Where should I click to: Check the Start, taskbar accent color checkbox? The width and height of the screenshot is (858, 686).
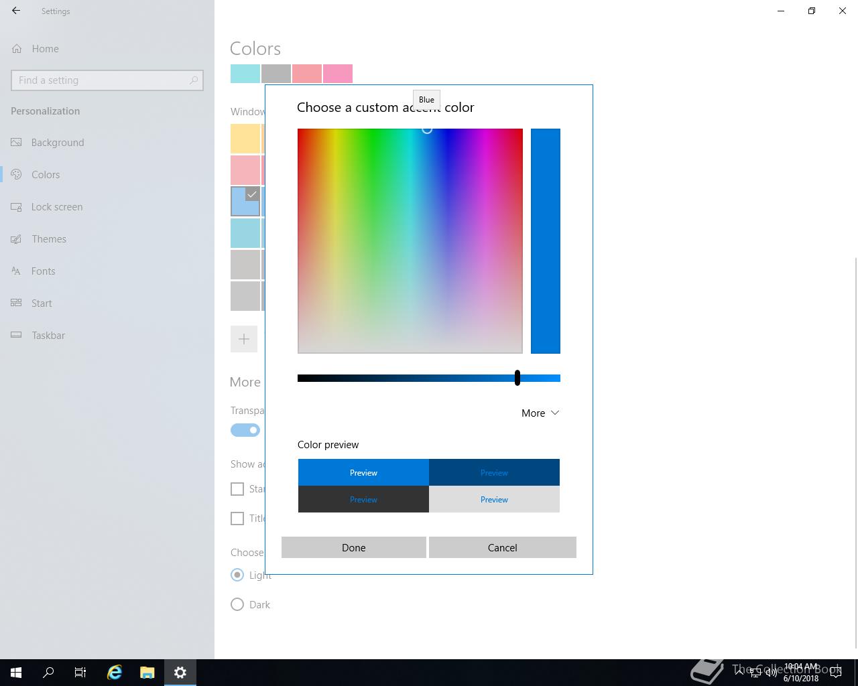point(237,489)
